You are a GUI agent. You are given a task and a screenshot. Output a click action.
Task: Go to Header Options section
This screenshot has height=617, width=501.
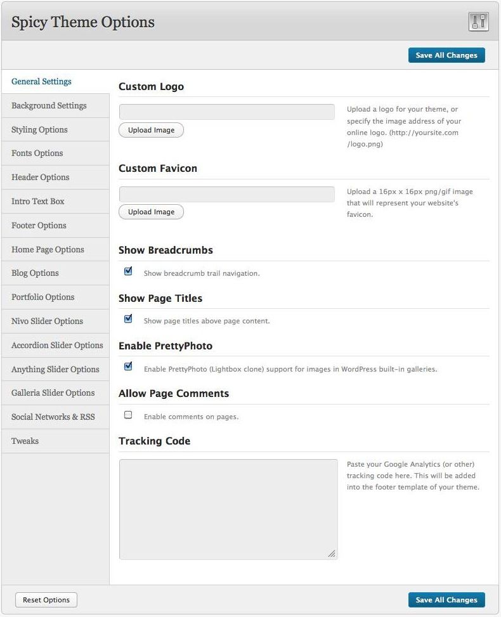pos(40,178)
